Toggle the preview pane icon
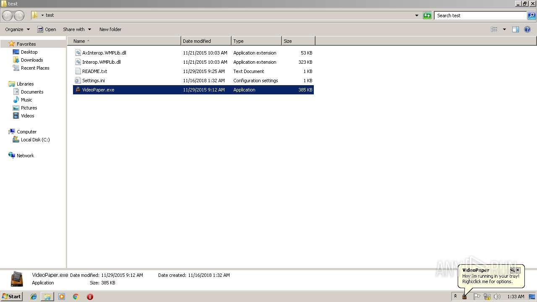Viewport: 537px width, 302px height. (x=516, y=29)
